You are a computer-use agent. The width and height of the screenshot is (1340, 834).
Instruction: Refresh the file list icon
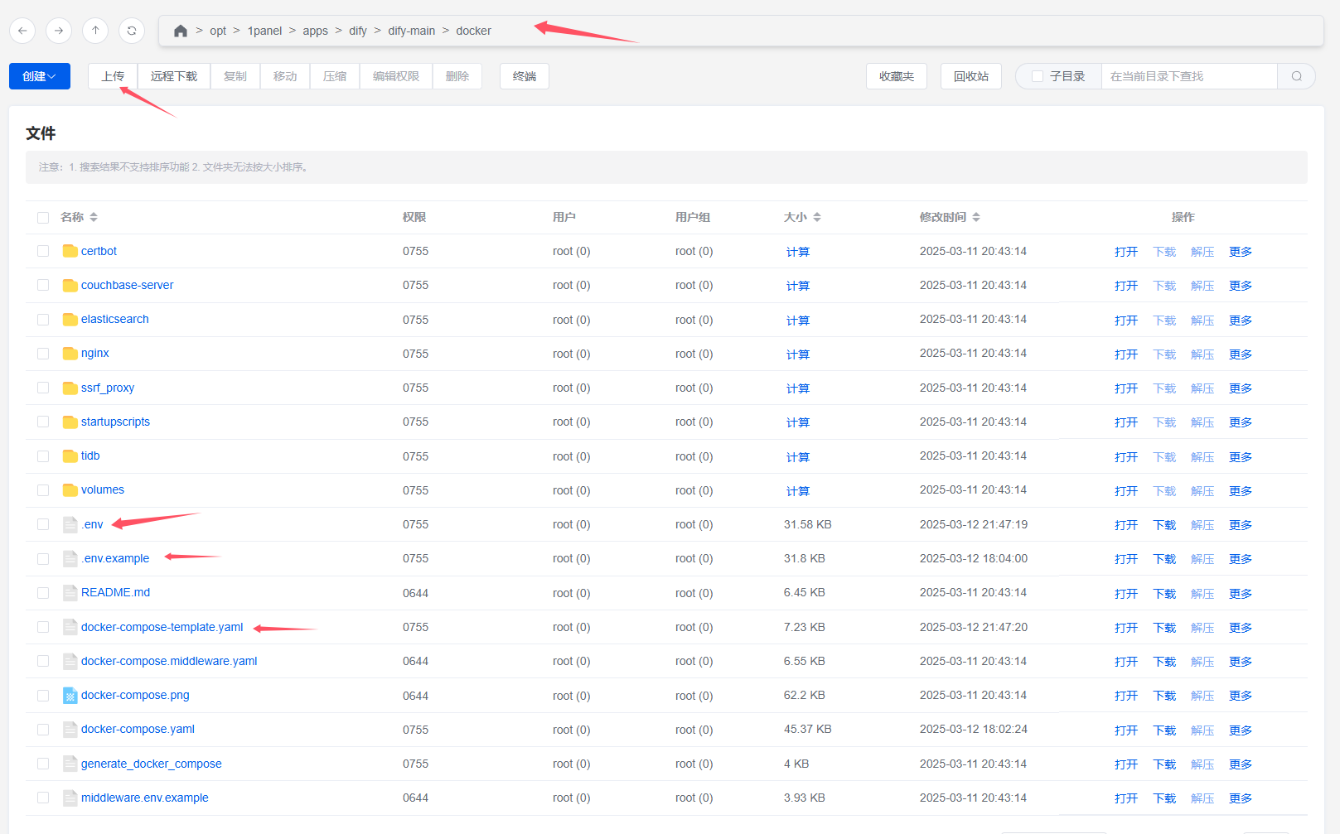pyautogui.click(x=132, y=31)
